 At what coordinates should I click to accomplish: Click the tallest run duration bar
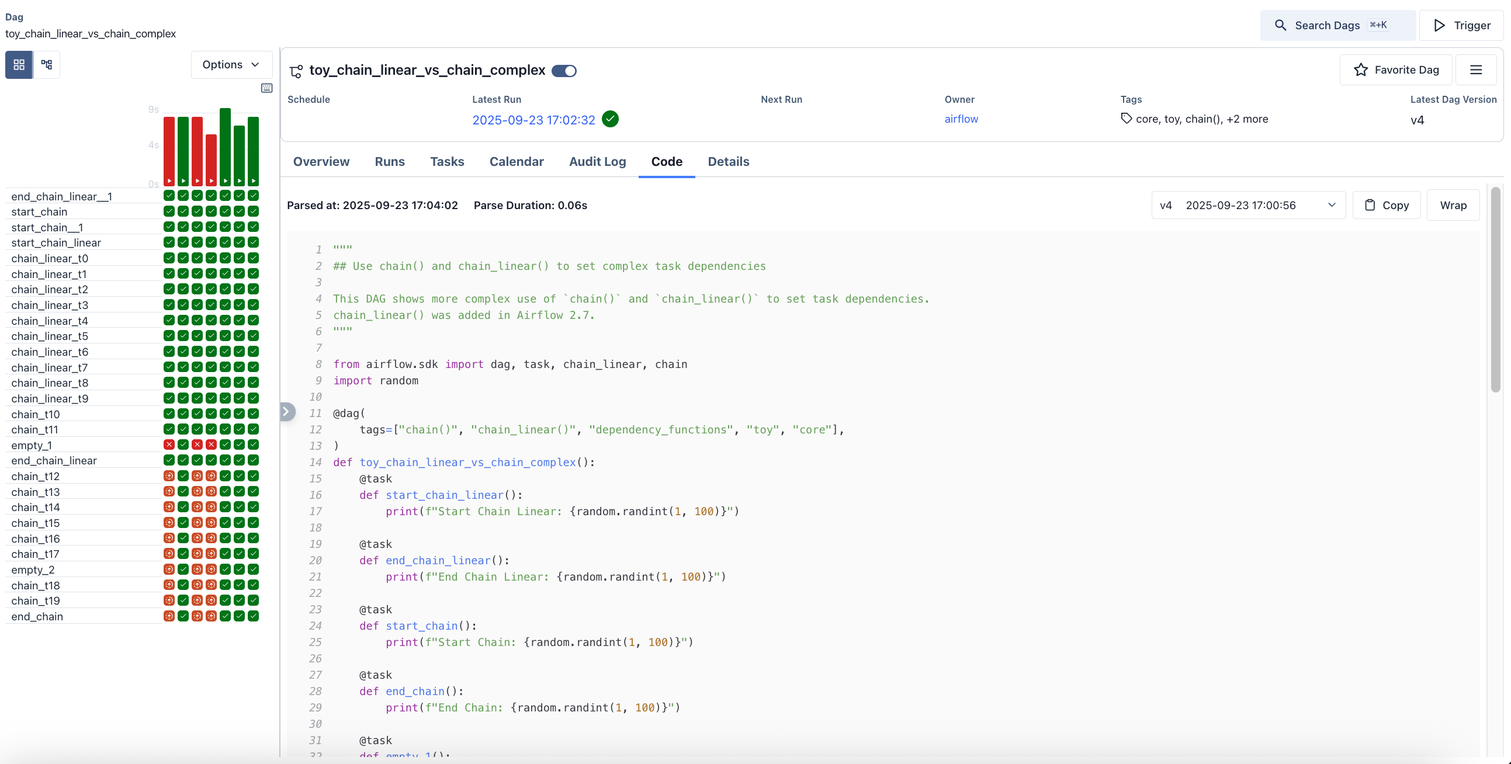[x=225, y=147]
